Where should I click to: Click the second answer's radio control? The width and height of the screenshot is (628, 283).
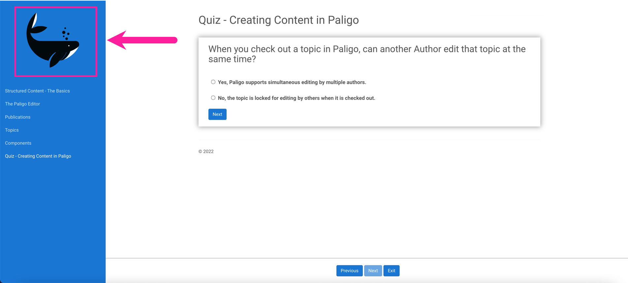[x=213, y=97]
